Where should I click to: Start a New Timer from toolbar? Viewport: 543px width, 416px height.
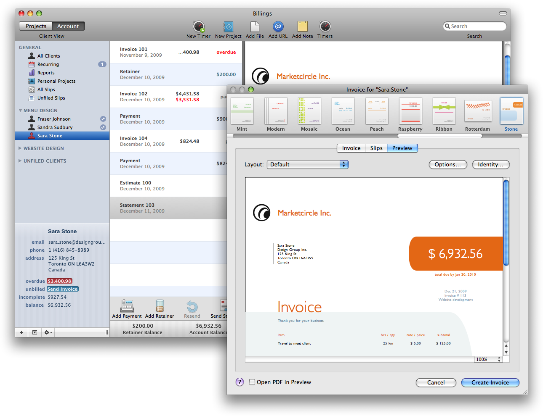199,27
